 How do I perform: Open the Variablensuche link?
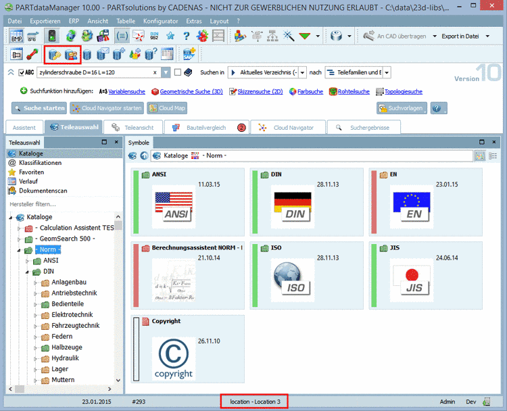pos(126,91)
